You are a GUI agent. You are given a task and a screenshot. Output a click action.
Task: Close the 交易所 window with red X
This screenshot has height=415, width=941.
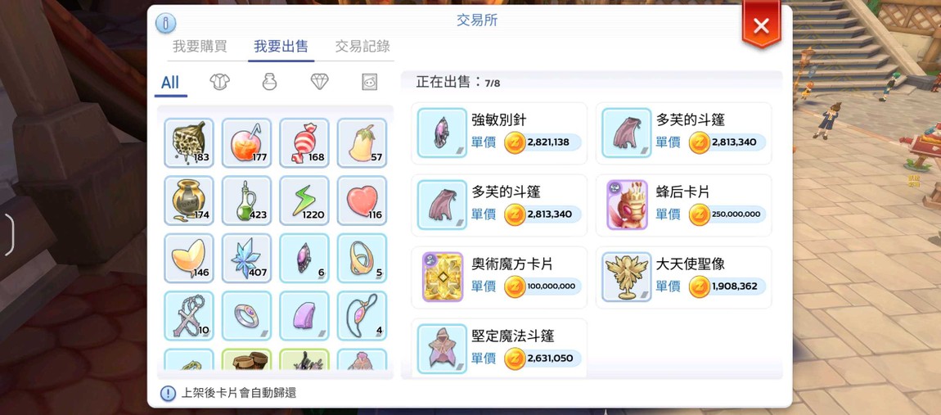tap(761, 25)
